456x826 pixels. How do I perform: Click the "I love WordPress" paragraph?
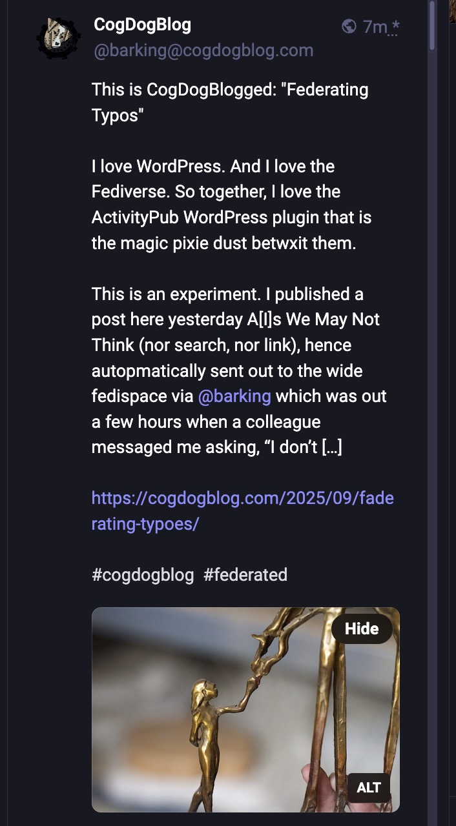[231, 205]
